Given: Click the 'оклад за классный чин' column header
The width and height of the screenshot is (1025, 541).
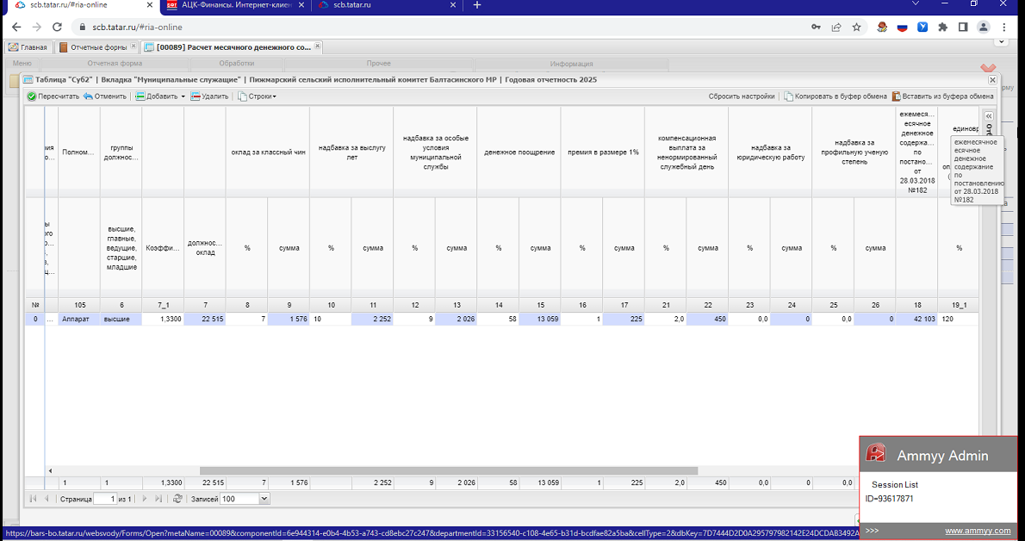Looking at the screenshot, I should [x=268, y=152].
